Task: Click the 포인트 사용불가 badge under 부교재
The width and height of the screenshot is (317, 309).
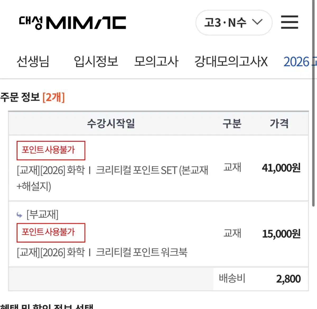Action: point(51,232)
